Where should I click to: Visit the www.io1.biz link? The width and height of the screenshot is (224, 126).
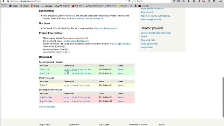pyautogui.click(x=83, y=19)
